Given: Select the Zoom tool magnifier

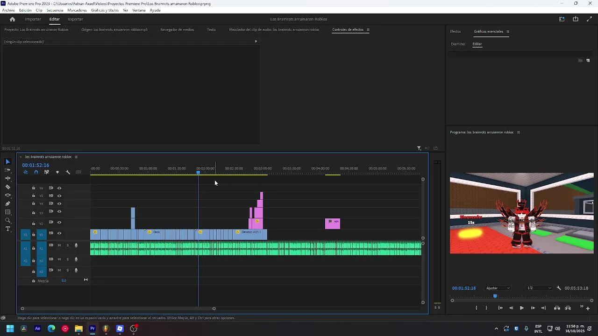Looking at the screenshot, I should (x=7, y=220).
